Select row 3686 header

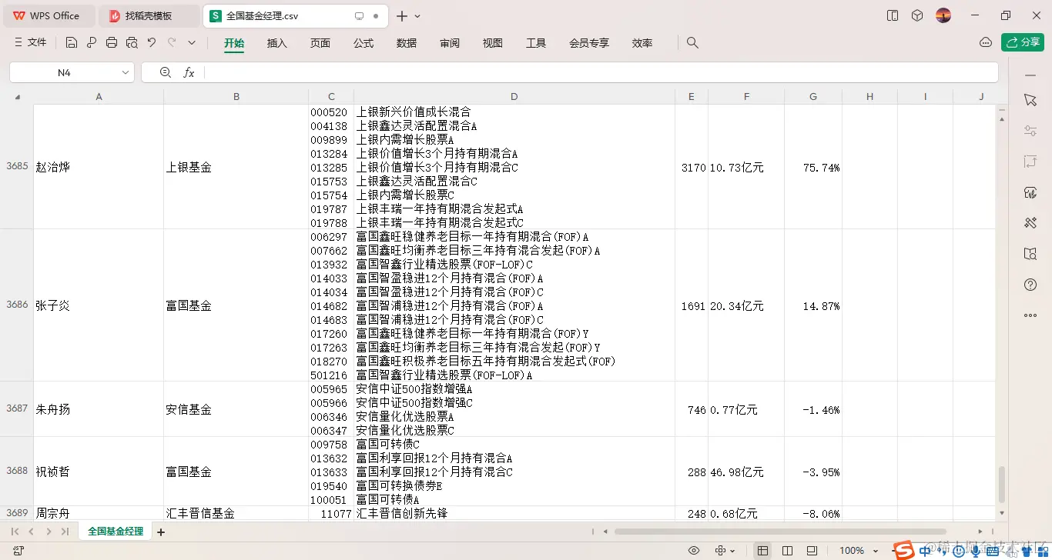click(x=17, y=305)
